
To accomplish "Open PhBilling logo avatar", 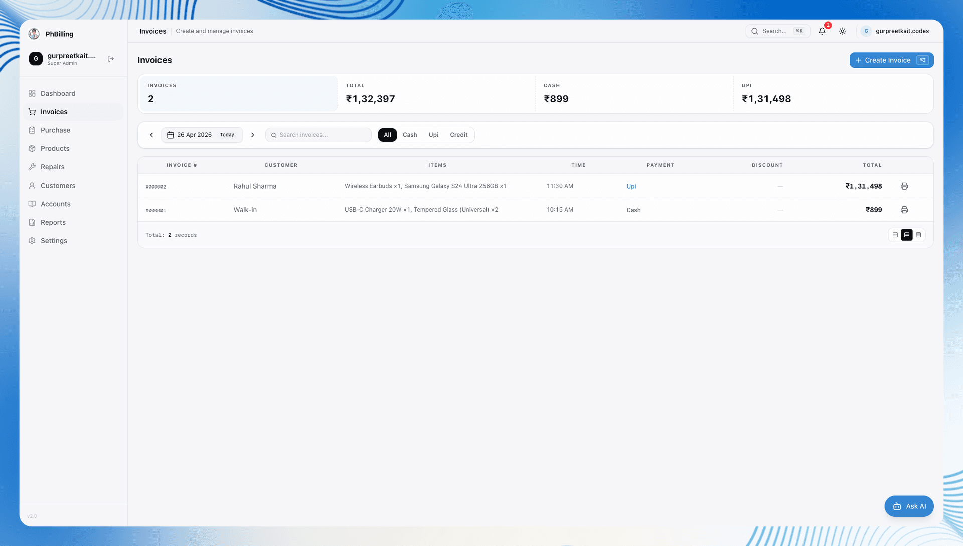I will (x=34, y=34).
